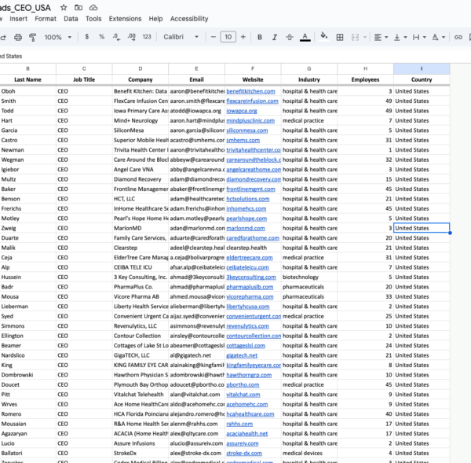This screenshot has height=463, width=471.
Task: Click company cell StrokeDx
Action: tap(141, 453)
